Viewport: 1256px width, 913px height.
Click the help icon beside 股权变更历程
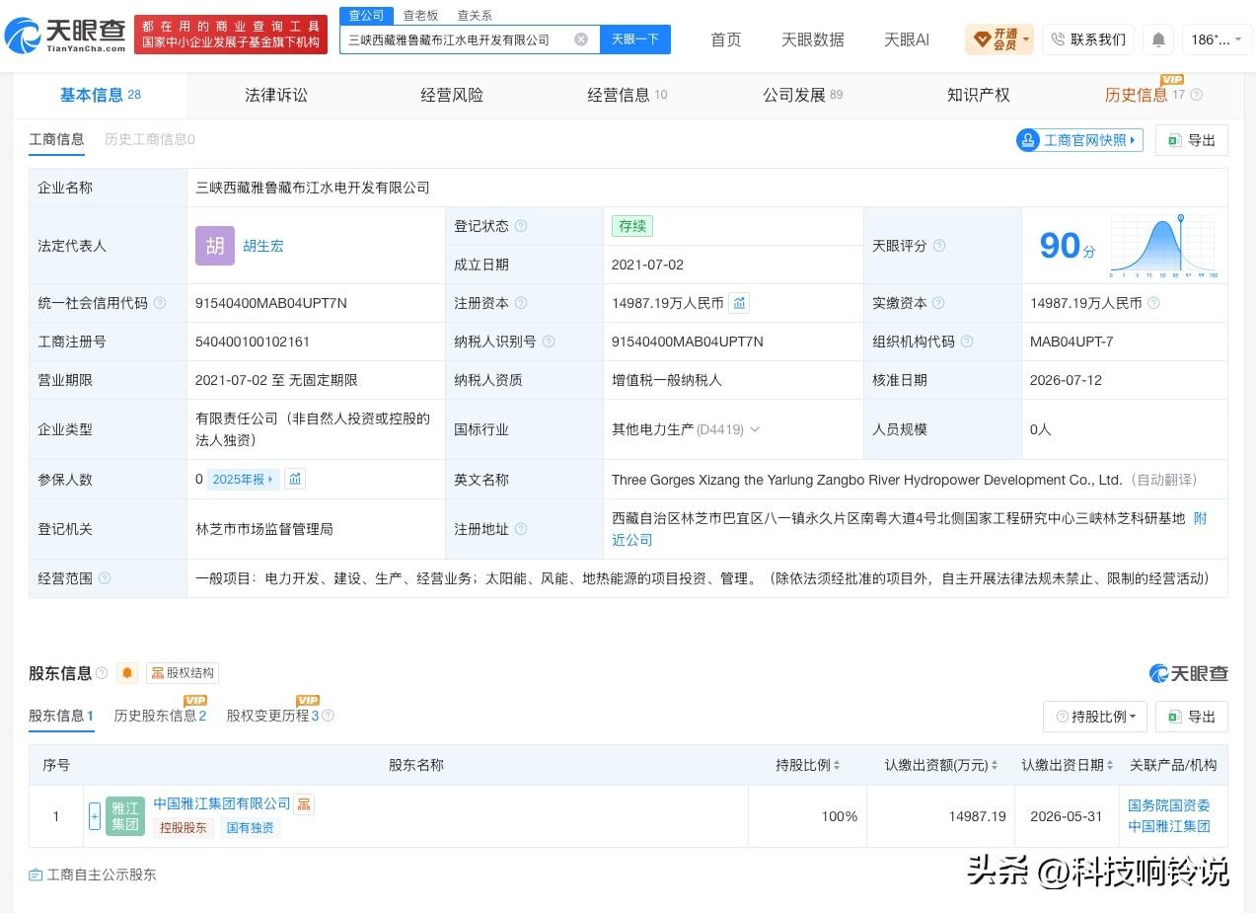click(328, 716)
